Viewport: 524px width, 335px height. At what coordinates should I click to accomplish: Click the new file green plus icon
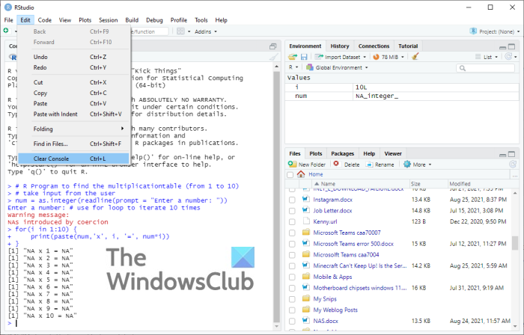click(6, 31)
